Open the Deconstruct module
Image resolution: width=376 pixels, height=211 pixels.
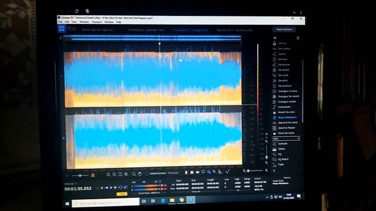(284, 86)
